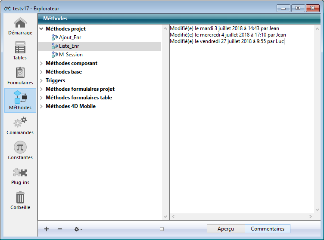Image resolution: width=324 pixels, height=240 pixels.
Task: Switch to the Aperçu tab
Action: pyautogui.click(x=226, y=229)
